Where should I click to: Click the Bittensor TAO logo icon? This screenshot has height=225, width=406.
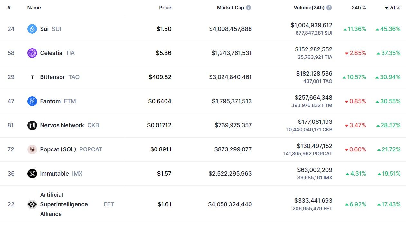pyautogui.click(x=32, y=77)
